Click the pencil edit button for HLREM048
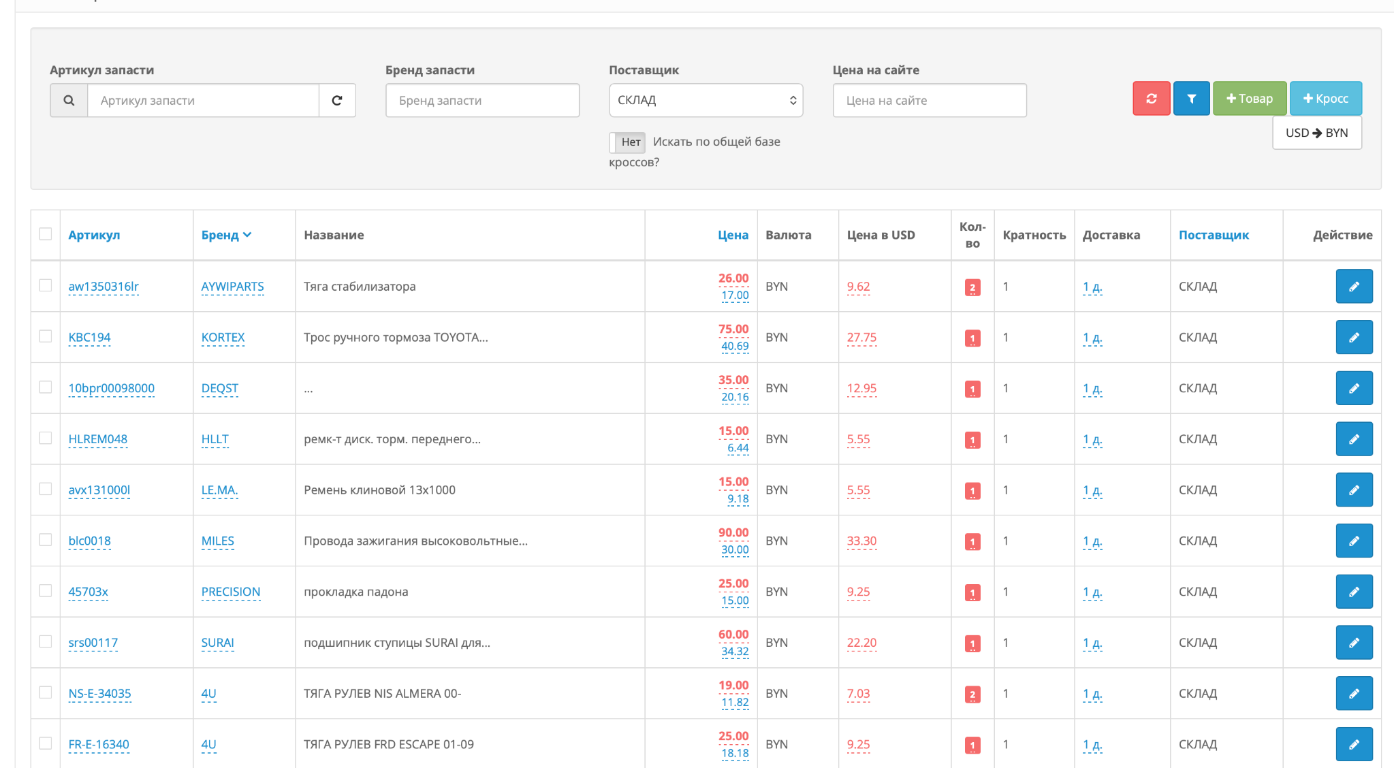The width and height of the screenshot is (1394, 768). [x=1354, y=439]
